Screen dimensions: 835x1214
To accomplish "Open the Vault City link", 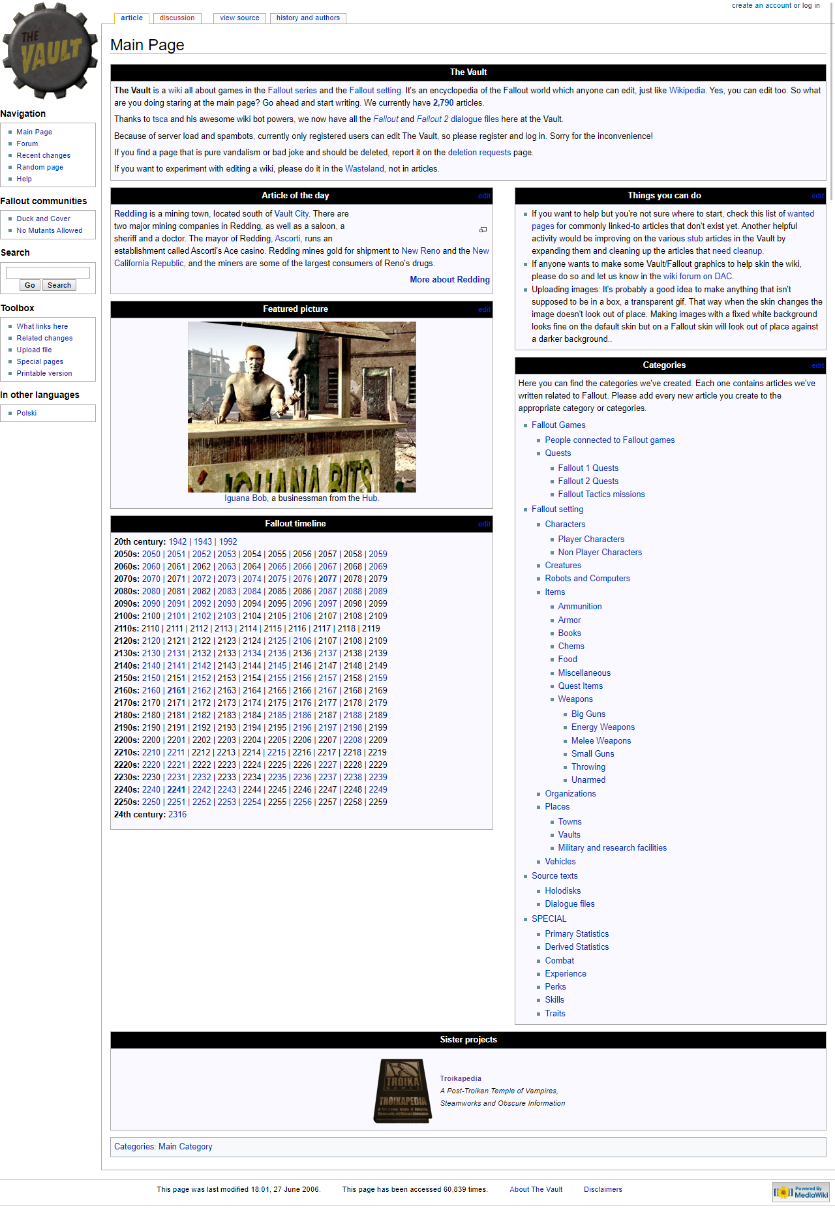I will [292, 214].
